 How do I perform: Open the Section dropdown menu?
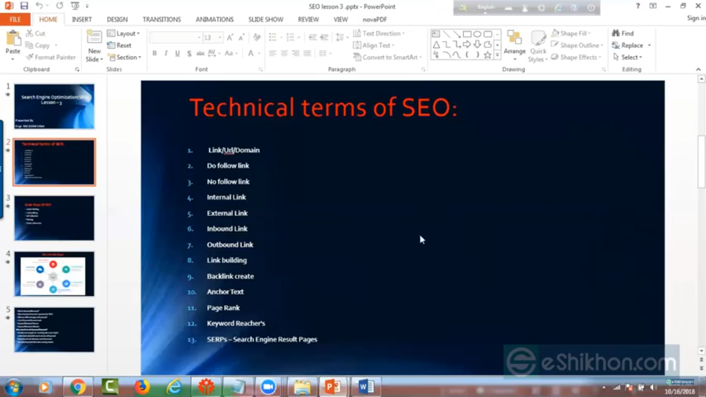click(x=124, y=57)
